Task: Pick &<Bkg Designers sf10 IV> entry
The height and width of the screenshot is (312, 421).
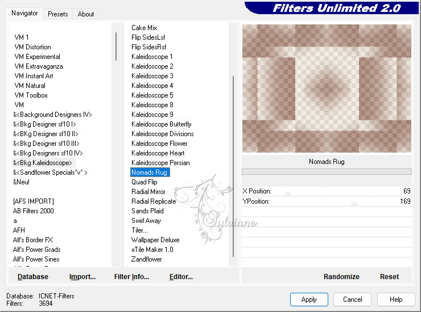Action: click(48, 153)
